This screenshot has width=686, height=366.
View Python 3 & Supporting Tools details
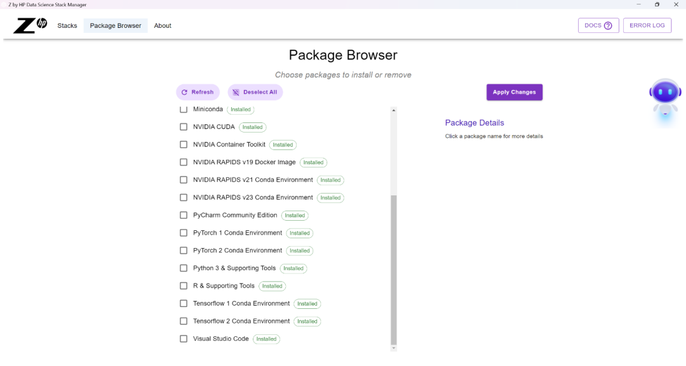click(234, 268)
